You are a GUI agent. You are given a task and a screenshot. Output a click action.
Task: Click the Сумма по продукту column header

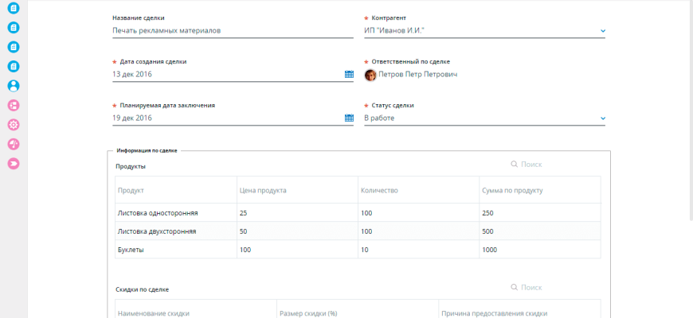tap(512, 191)
